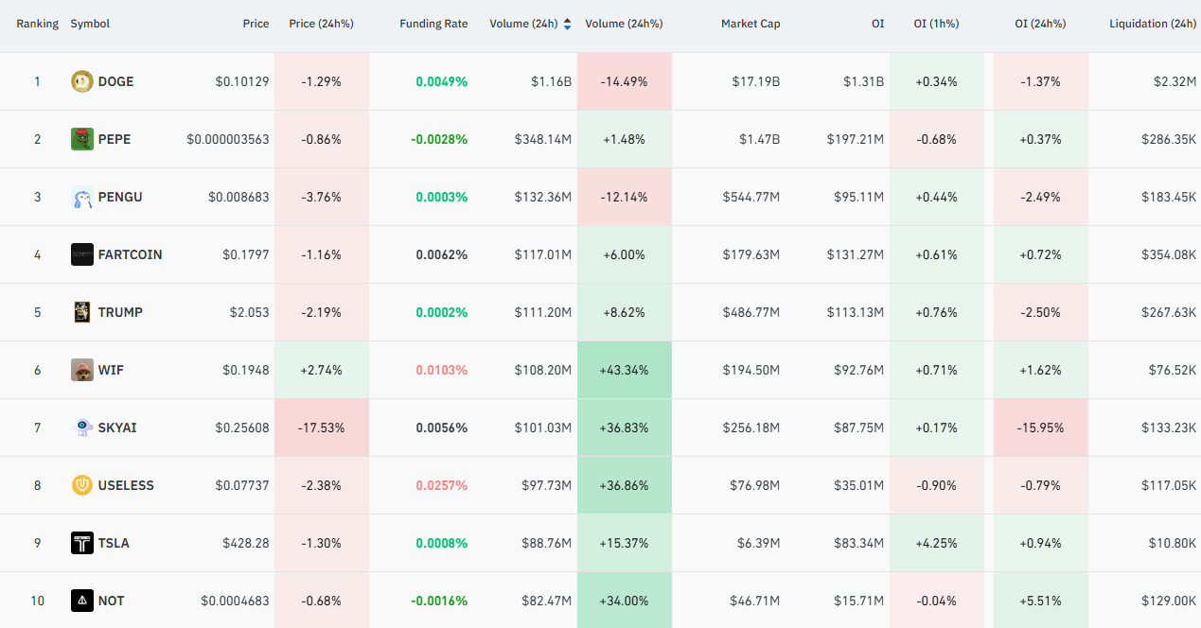This screenshot has height=628, width=1201.
Task: Click the PENGU penguin icon
Action: click(x=82, y=197)
